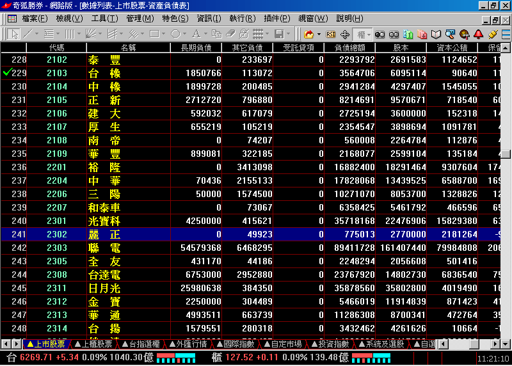512x366 pixels.
Task: Click the horizontal scrollbar right arrow
Action: [x=495, y=344]
